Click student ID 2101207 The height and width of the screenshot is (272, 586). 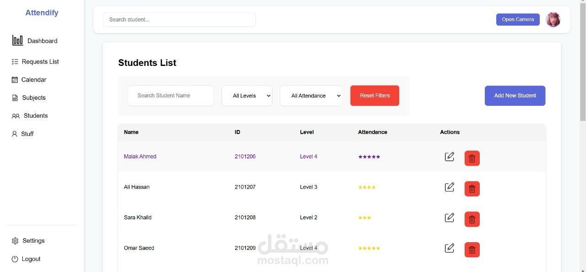pyautogui.click(x=245, y=187)
